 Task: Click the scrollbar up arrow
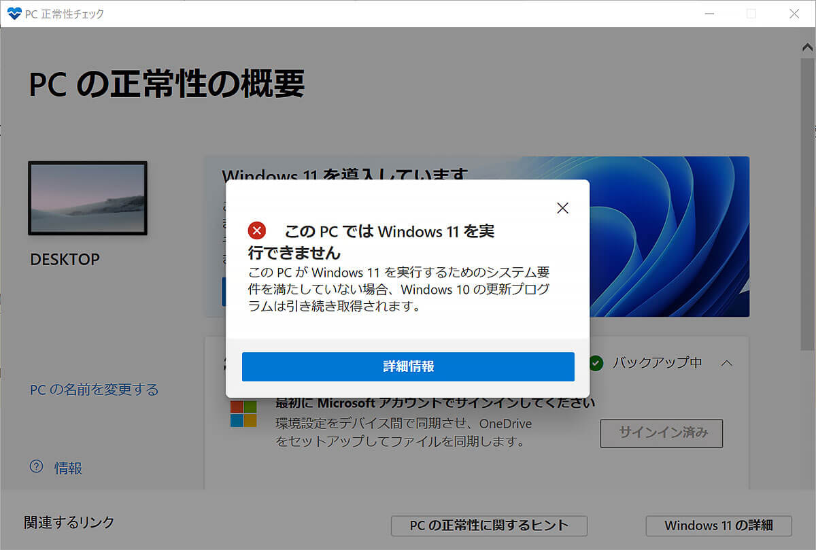[x=807, y=48]
